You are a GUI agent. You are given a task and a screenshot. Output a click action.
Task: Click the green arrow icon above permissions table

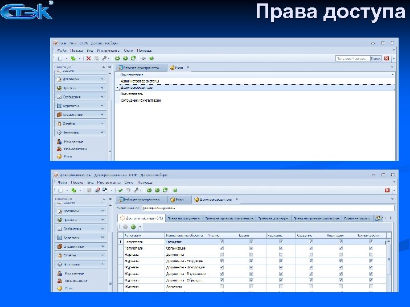click(x=133, y=227)
